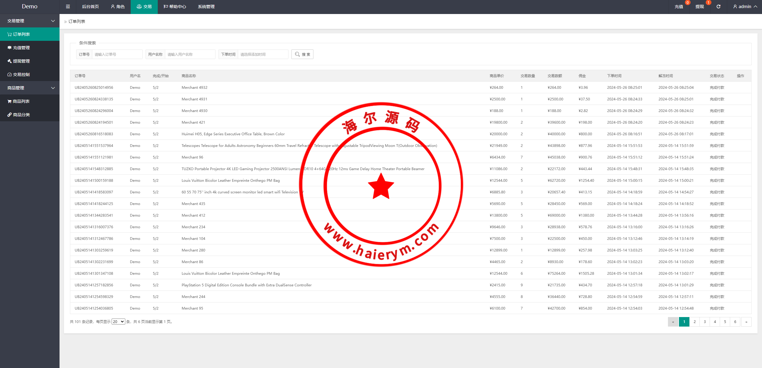Expand the admin user menu
Viewport: 762px width, 368px height.
[x=745, y=7]
